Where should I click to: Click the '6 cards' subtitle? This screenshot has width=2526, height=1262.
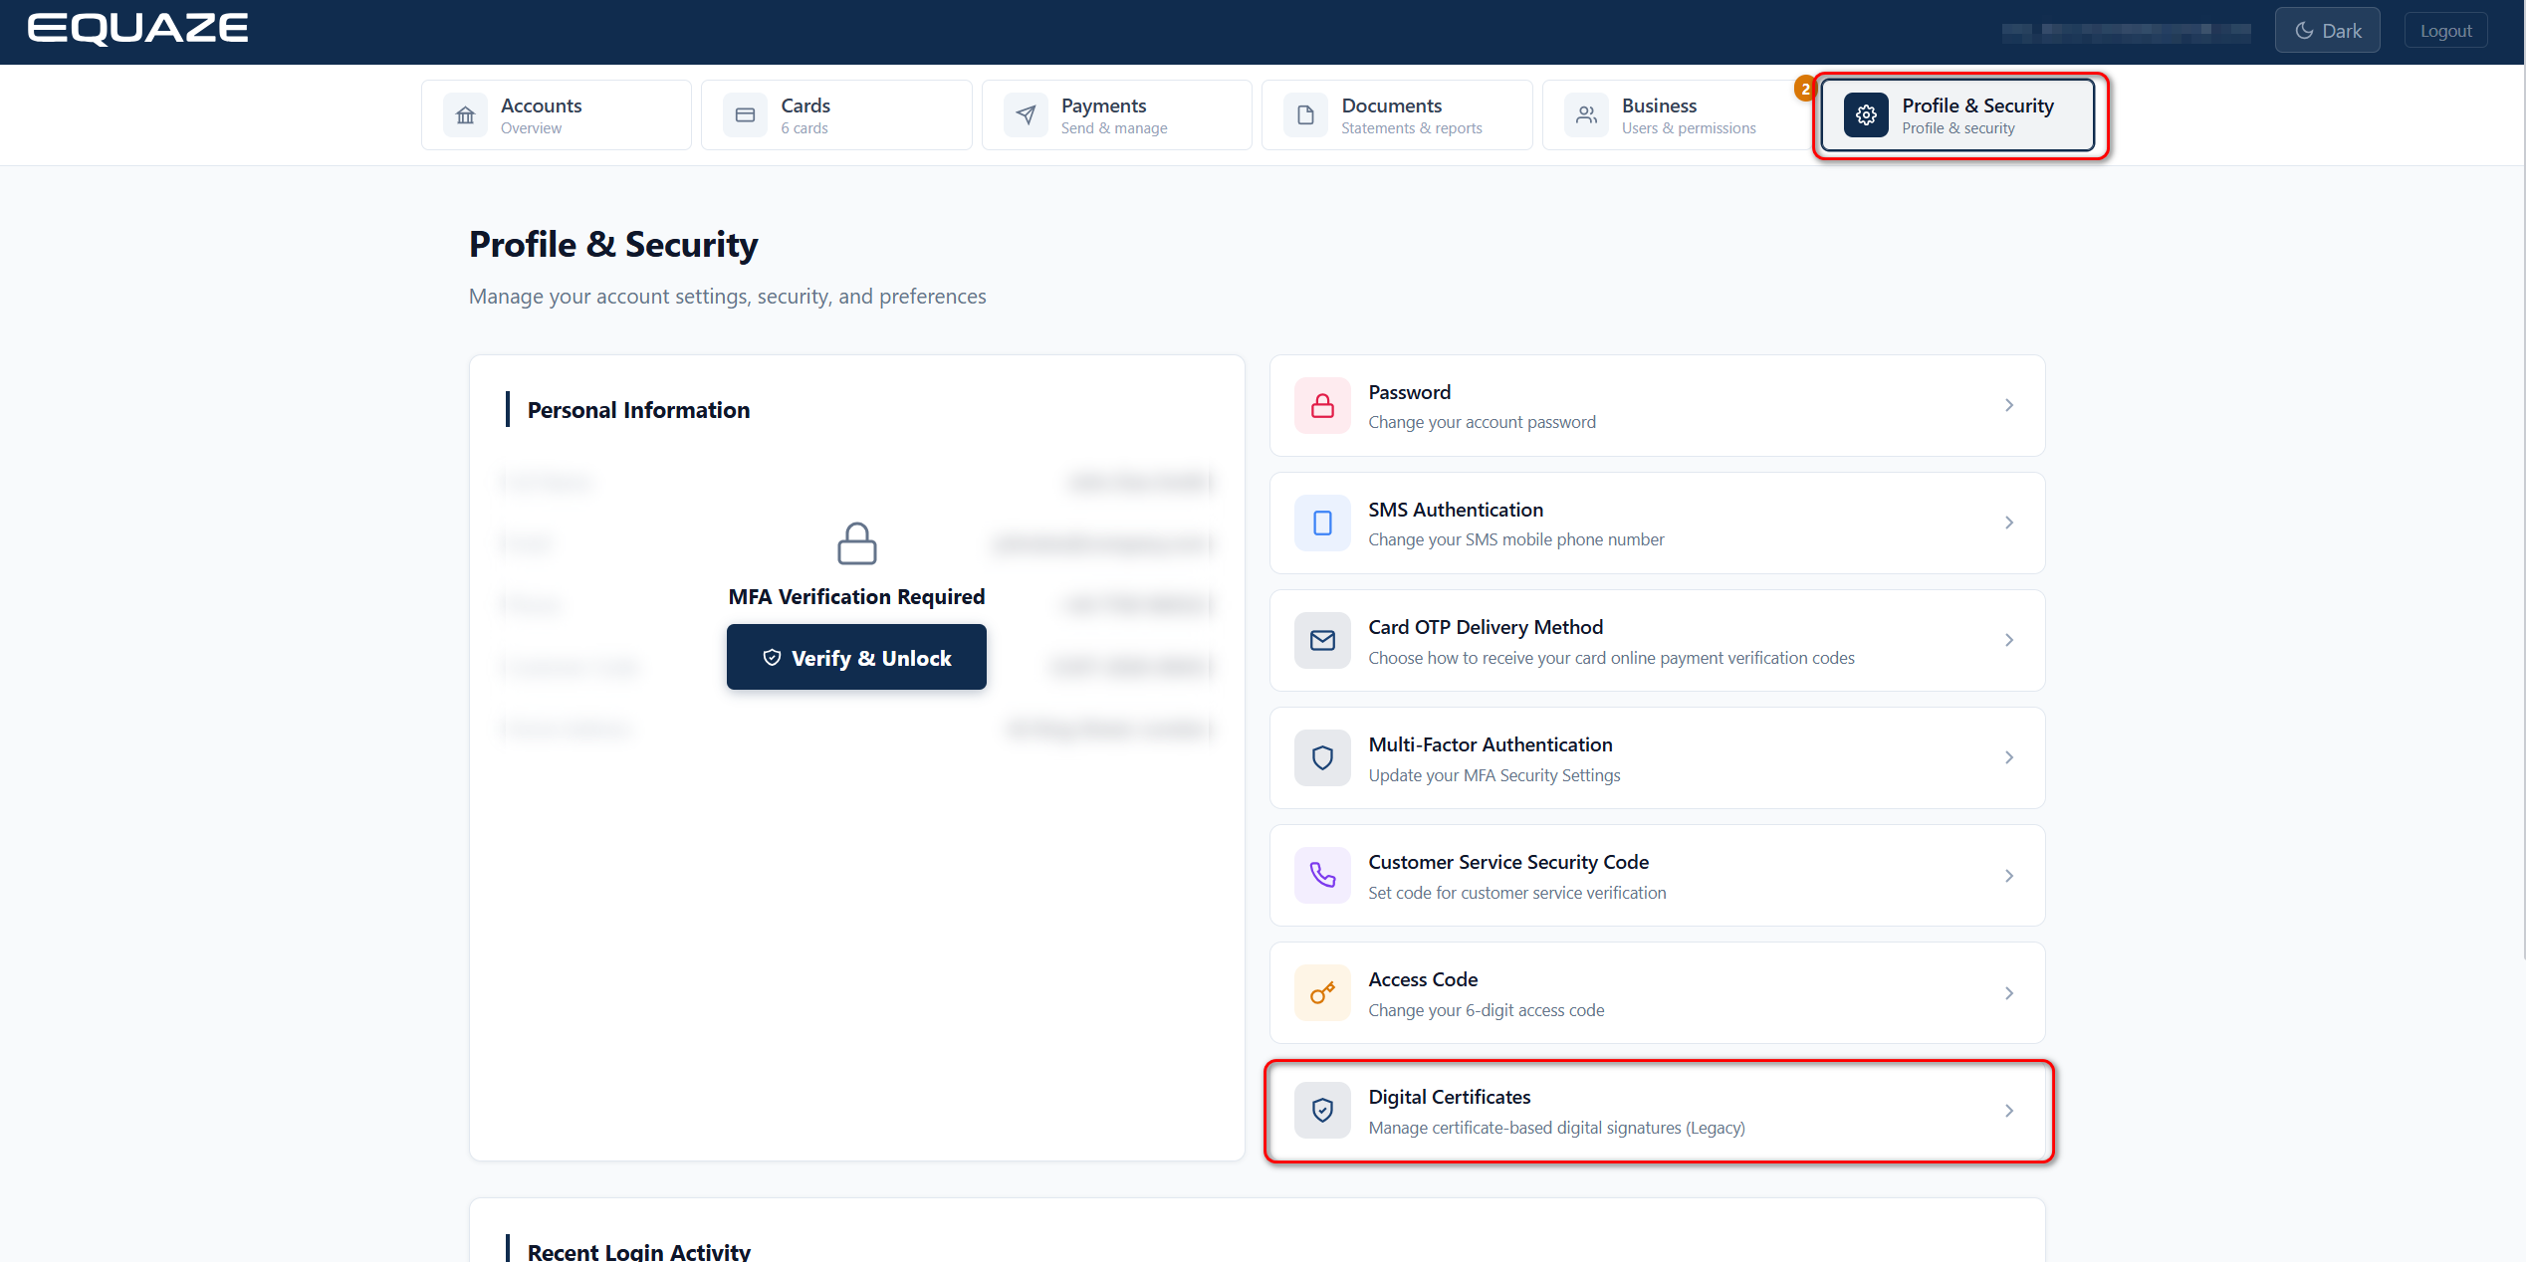pos(804,128)
